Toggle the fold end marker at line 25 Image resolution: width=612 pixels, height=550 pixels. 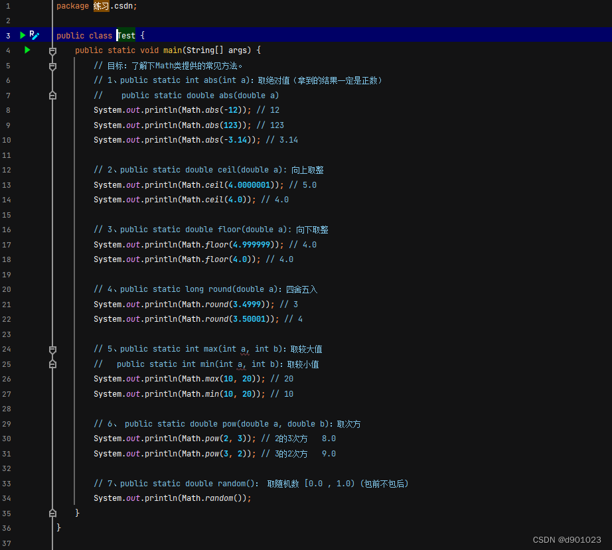(x=52, y=364)
